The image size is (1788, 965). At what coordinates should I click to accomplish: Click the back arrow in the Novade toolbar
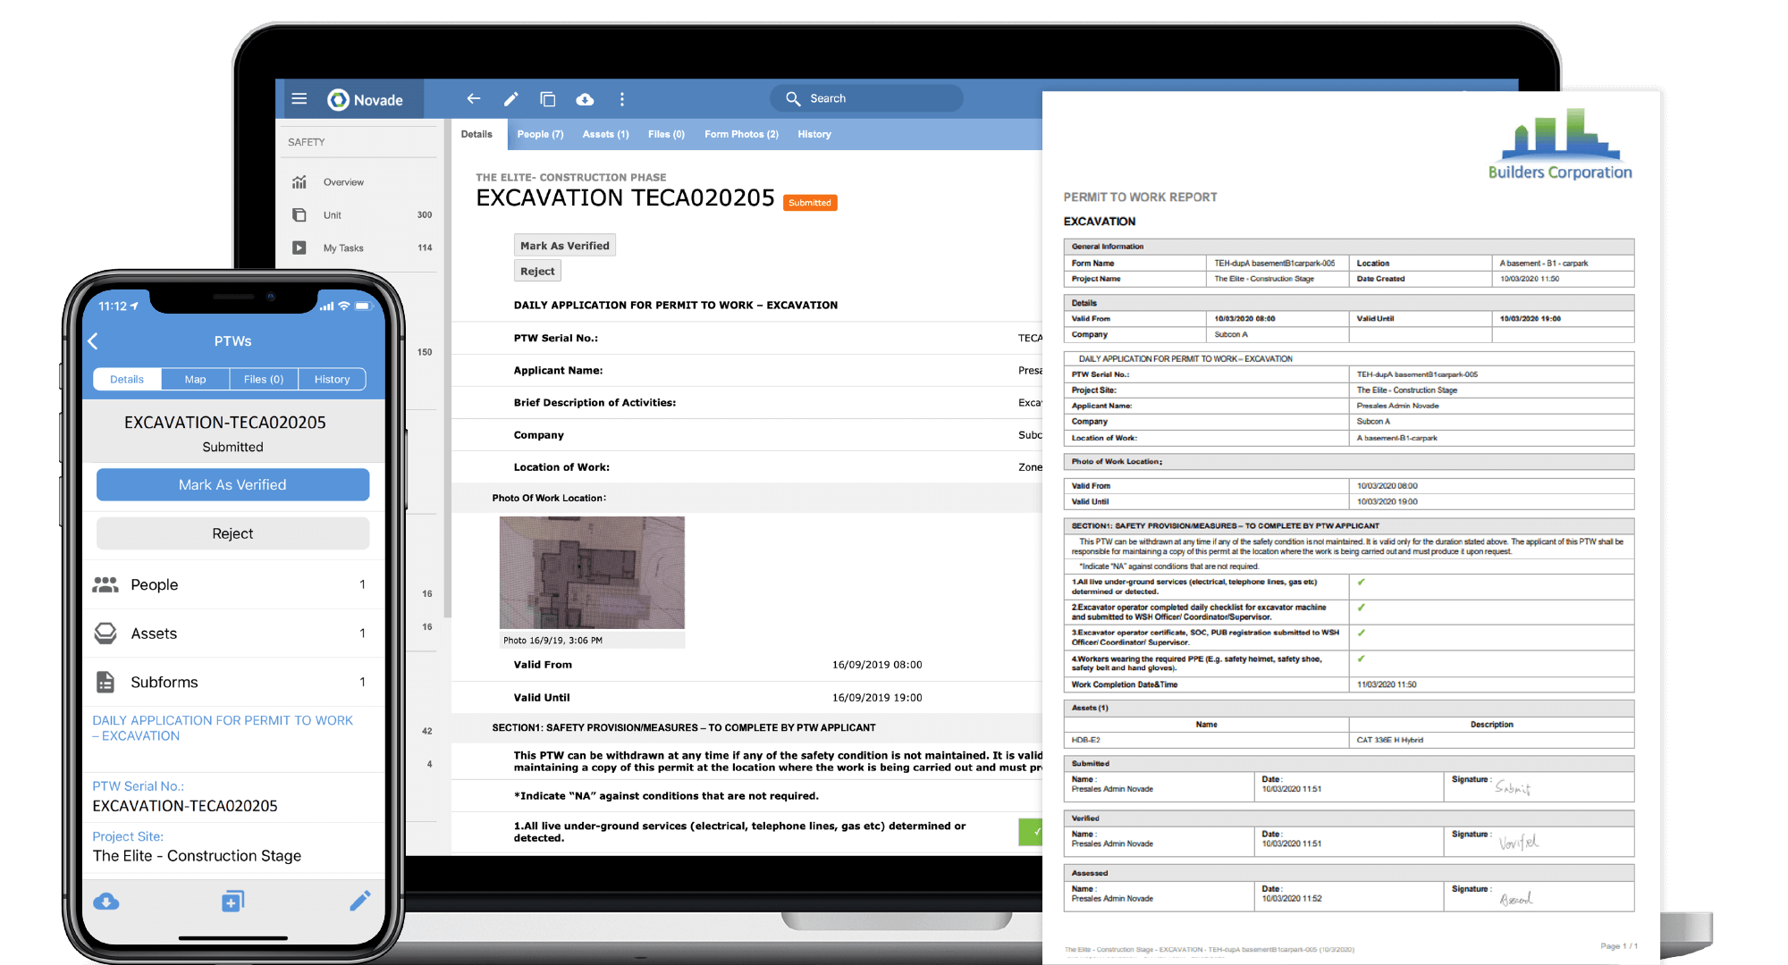[x=473, y=99]
